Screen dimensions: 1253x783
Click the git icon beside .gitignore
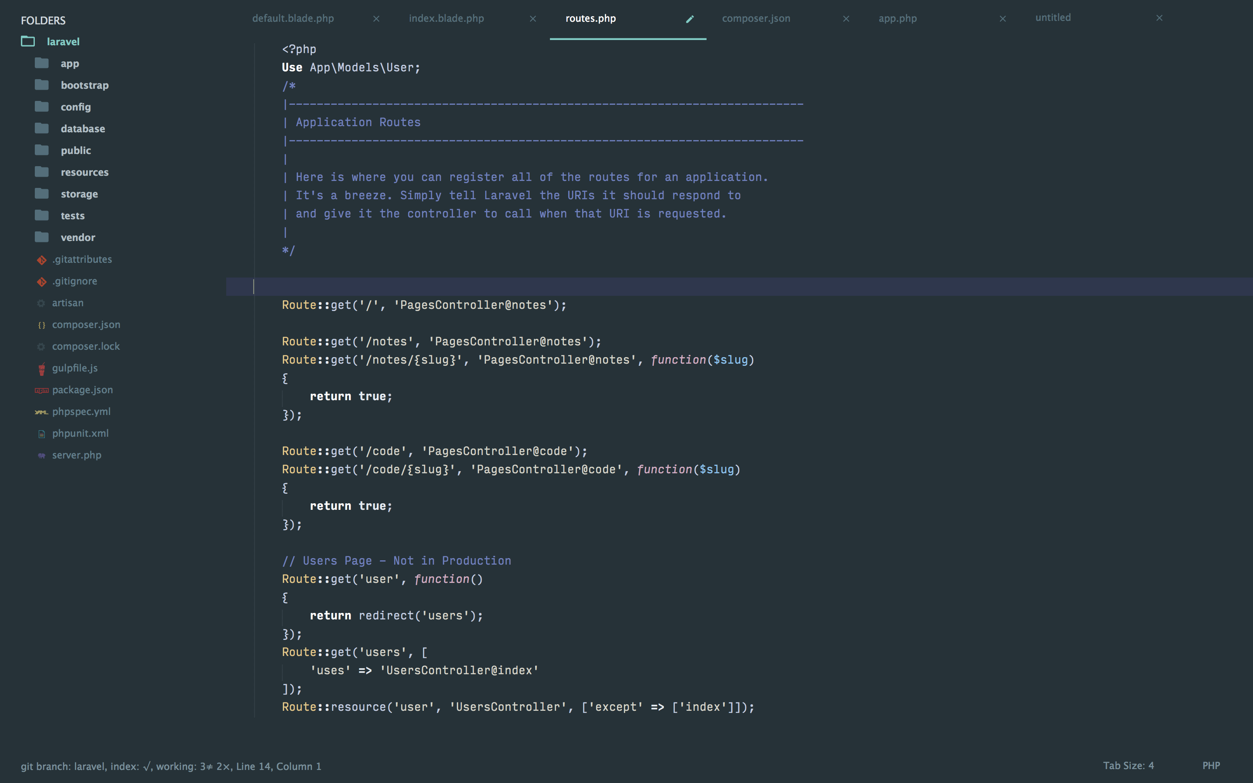pos(41,281)
